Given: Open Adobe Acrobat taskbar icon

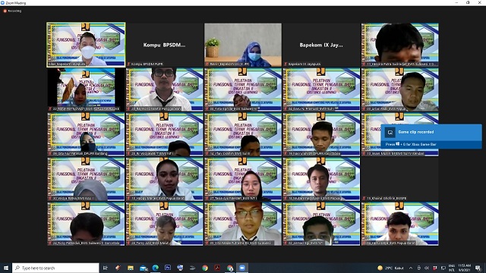Looking at the screenshot, I should click(x=217, y=268).
